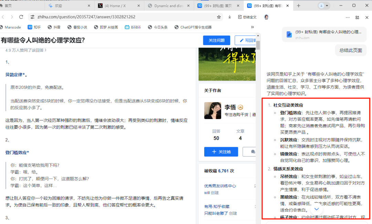
Task: Open the 贝勃定律 keyword link
Action: pos(15,75)
